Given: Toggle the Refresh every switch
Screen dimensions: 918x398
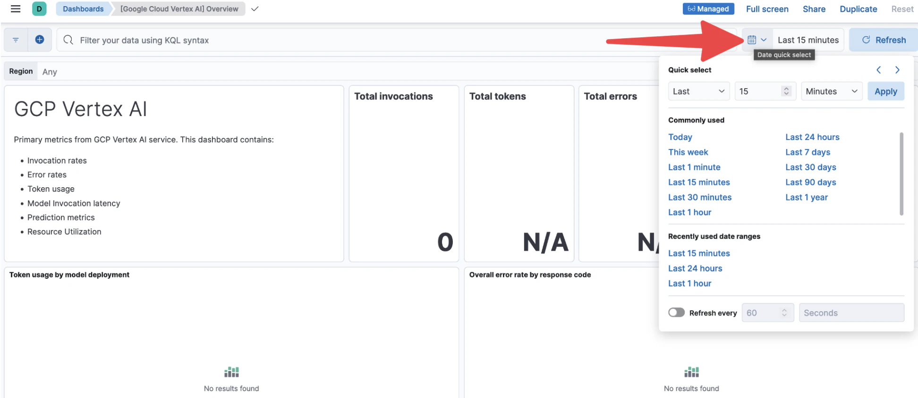Looking at the screenshot, I should pos(676,313).
